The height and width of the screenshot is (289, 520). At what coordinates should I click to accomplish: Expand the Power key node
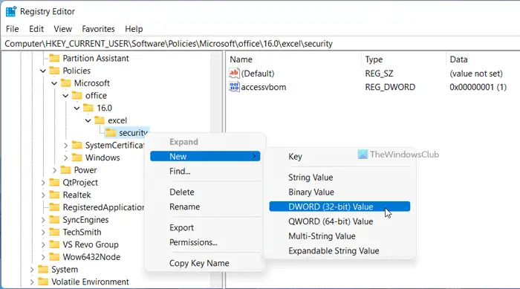click(54, 170)
